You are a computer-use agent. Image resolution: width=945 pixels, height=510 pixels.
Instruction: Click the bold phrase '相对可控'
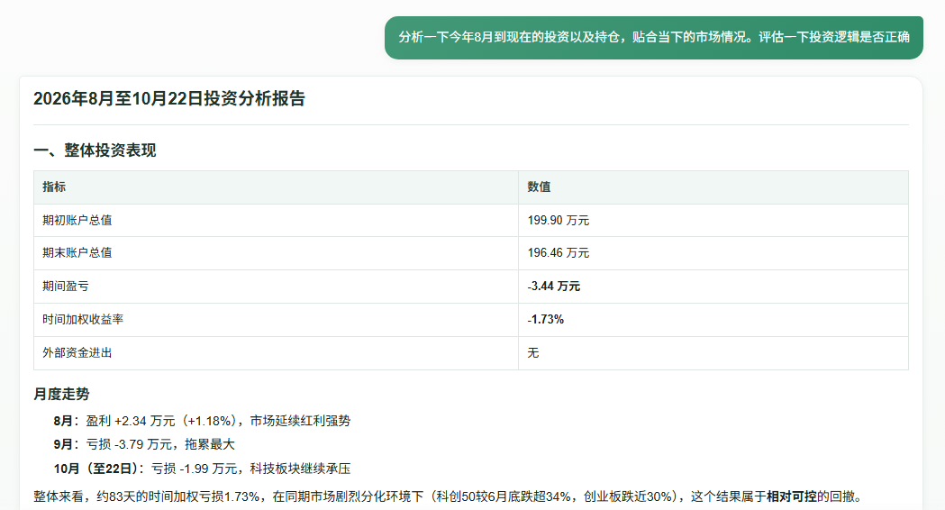tap(791, 496)
